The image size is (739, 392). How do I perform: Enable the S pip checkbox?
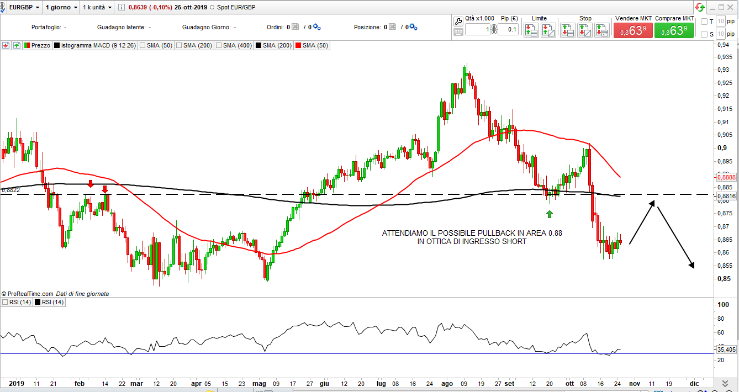click(704, 34)
